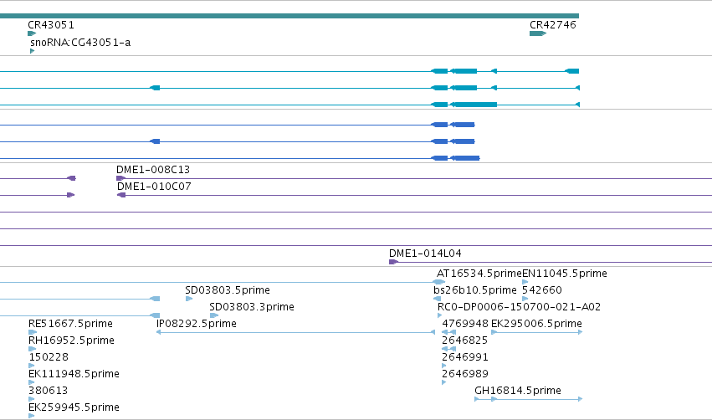Click the 542660 arrow glyph
The image size is (712, 420).
525,299
